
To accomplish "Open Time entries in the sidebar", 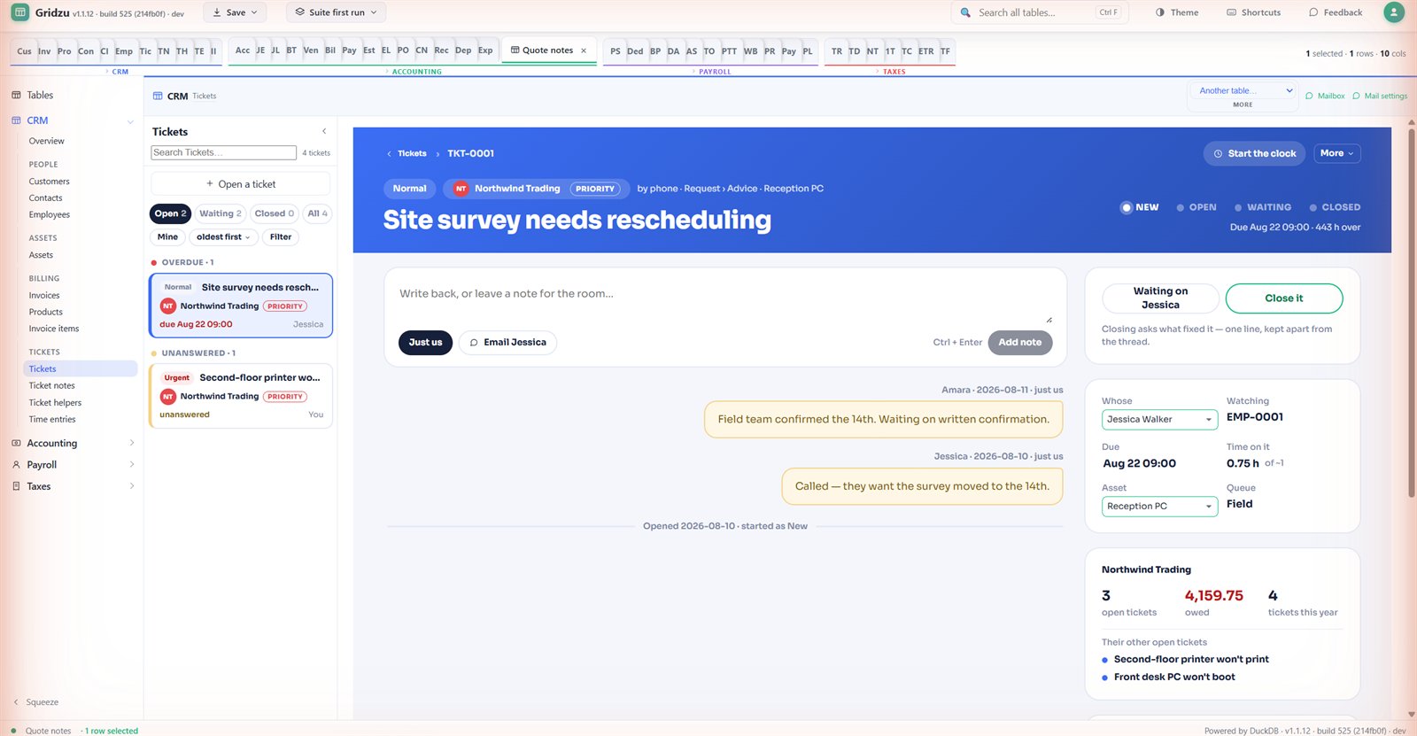I will [52, 420].
